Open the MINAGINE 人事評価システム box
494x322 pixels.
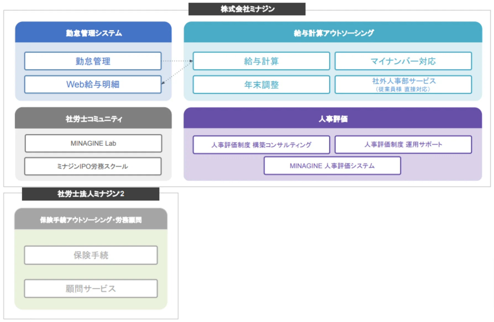coord(332,166)
